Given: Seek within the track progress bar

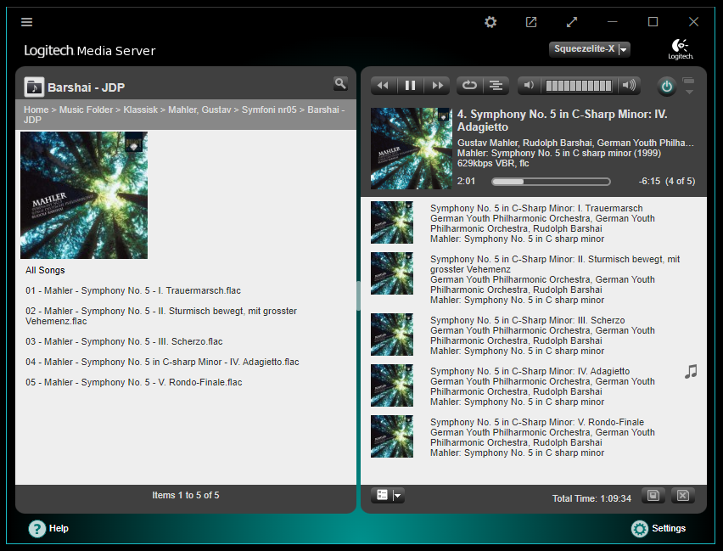Looking at the screenshot, I should 551,182.
